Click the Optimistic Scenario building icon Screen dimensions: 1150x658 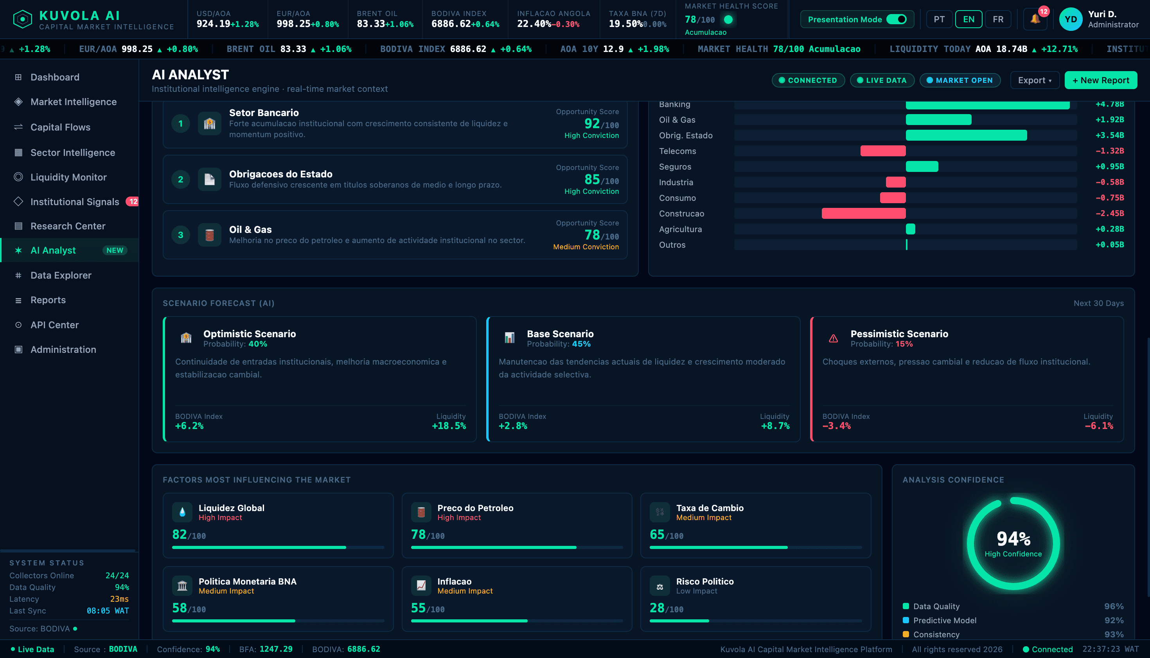click(x=186, y=338)
